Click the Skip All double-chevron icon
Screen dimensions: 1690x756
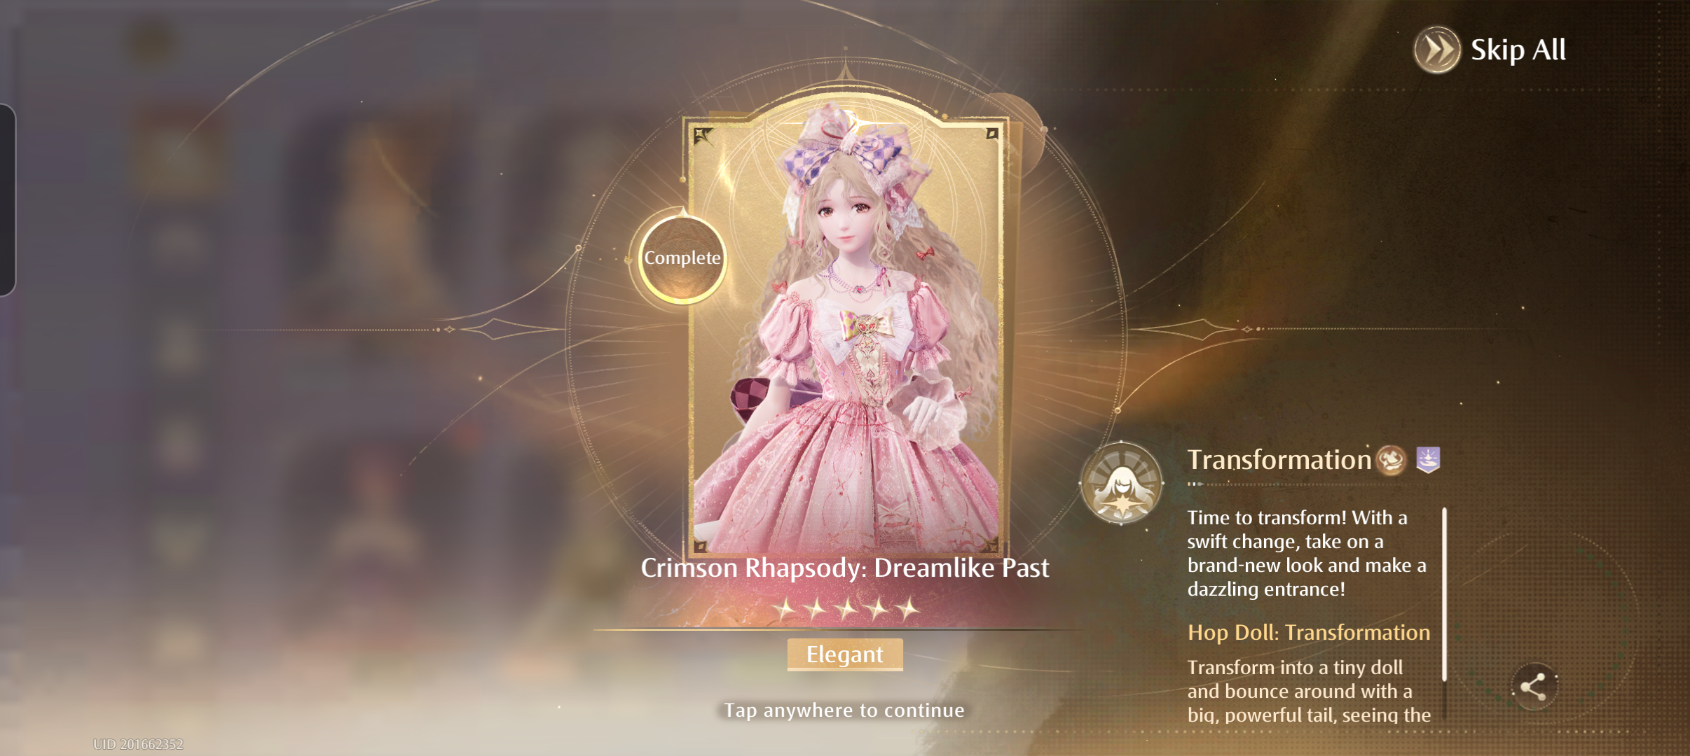pyautogui.click(x=1437, y=50)
